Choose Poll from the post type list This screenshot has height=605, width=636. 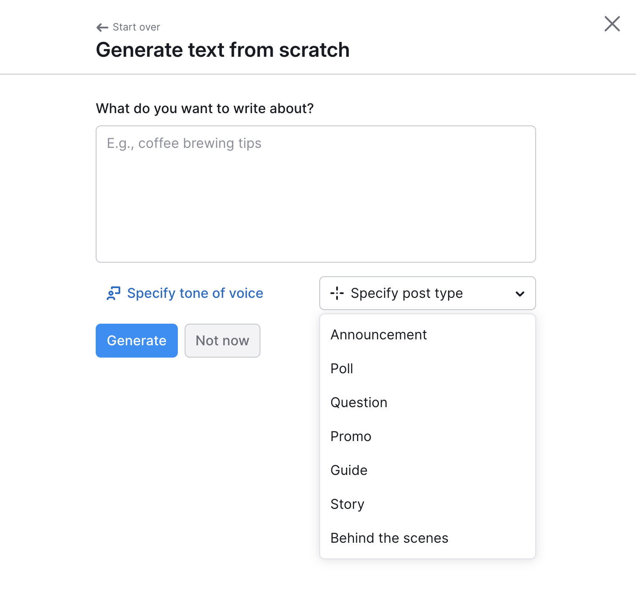[342, 369]
